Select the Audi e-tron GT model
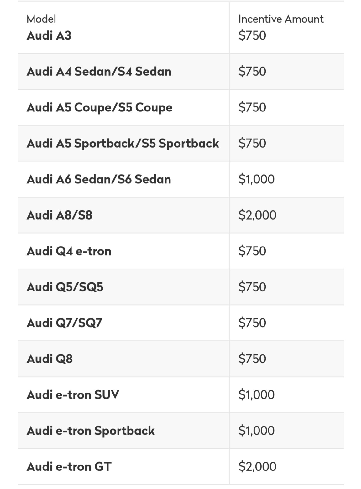361x489 pixels. tap(69, 467)
